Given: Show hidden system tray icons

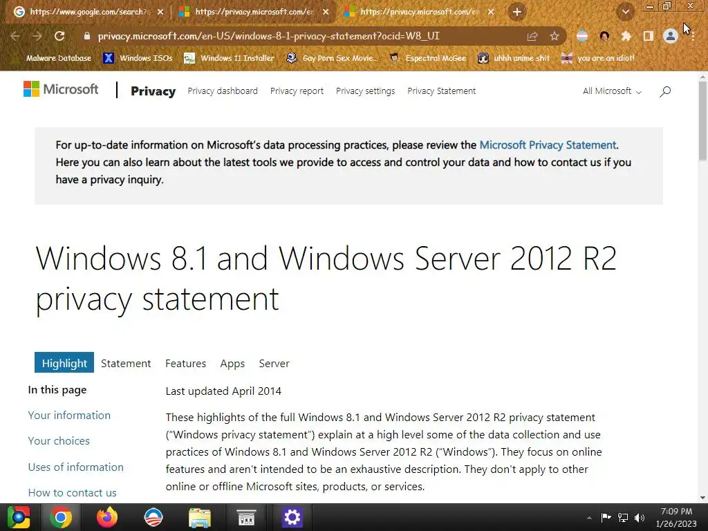Looking at the screenshot, I should point(589,518).
